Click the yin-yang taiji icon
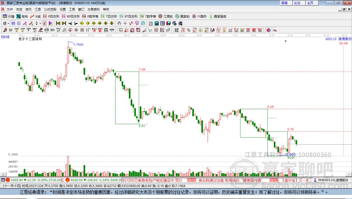This screenshot has height=199, width=352. click(269, 30)
